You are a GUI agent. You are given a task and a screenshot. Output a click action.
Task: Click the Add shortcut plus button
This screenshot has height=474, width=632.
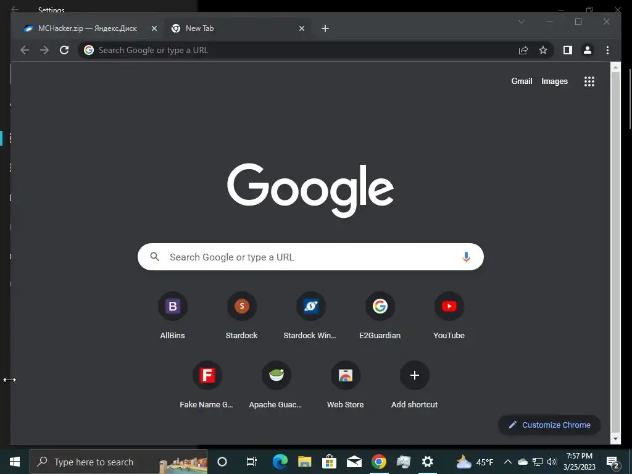pyautogui.click(x=414, y=375)
